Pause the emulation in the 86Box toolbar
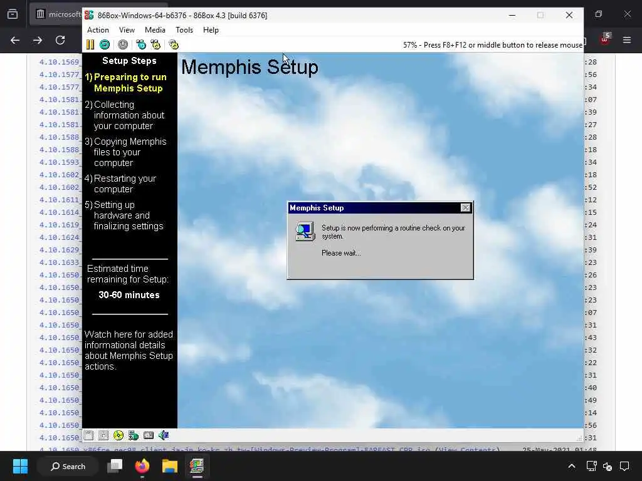Screen dimensions: 642x481 [90, 44]
